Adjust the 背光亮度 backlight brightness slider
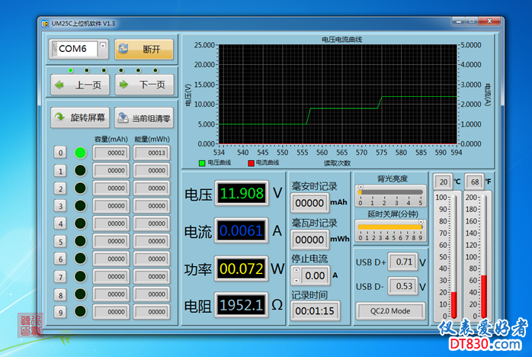532x357 pixels. pos(391,191)
